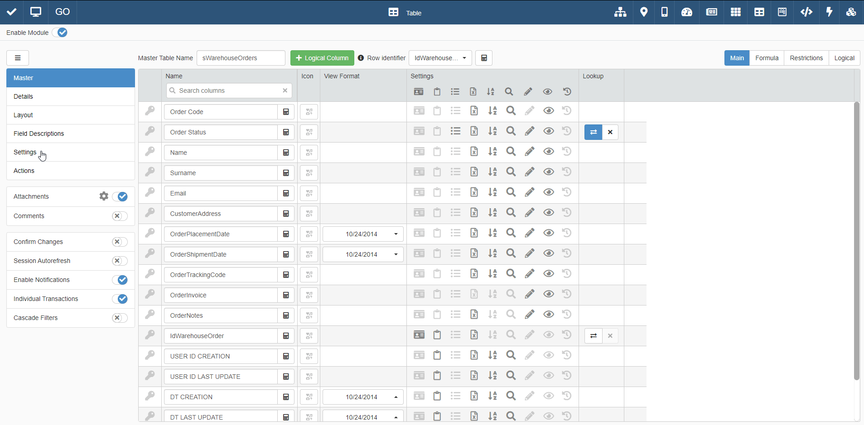Image resolution: width=864 pixels, height=425 pixels.
Task: Click the key icon for Order Code row
Action: [x=150, y=111]
